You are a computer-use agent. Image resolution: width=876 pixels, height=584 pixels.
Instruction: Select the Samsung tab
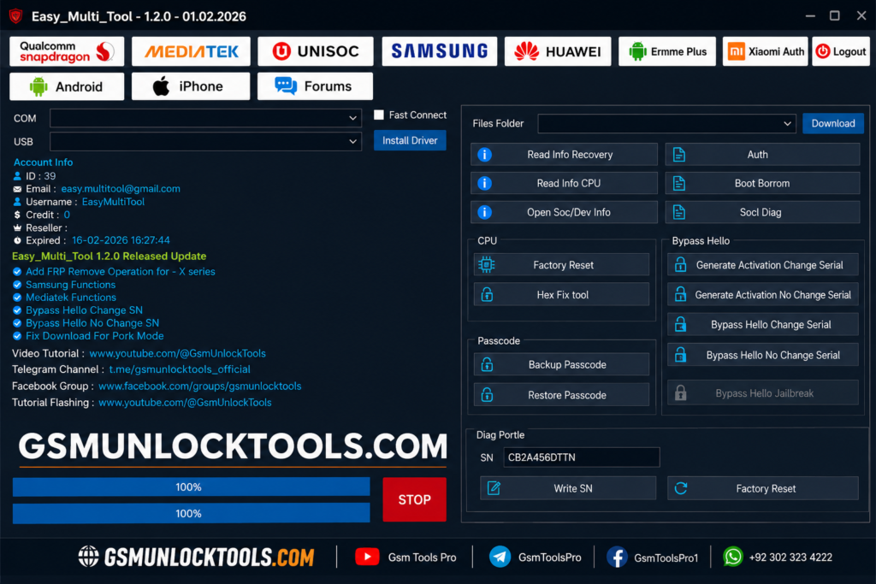439,51
